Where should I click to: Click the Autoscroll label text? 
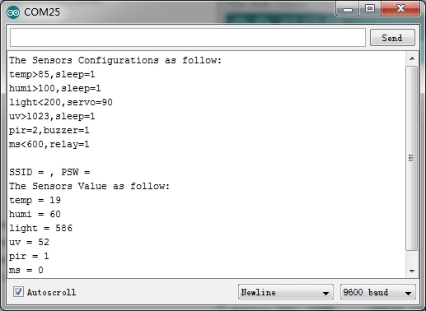click(x=51, y=292)
